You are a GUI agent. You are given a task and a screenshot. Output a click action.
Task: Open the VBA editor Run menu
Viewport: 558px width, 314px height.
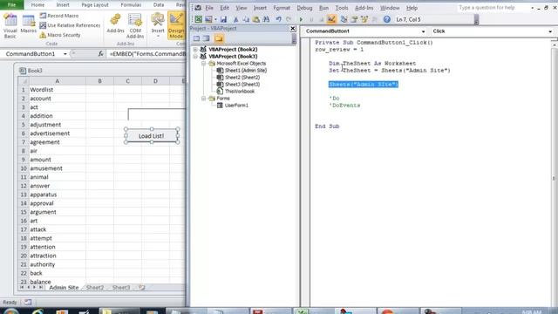(x=323, y=8)
